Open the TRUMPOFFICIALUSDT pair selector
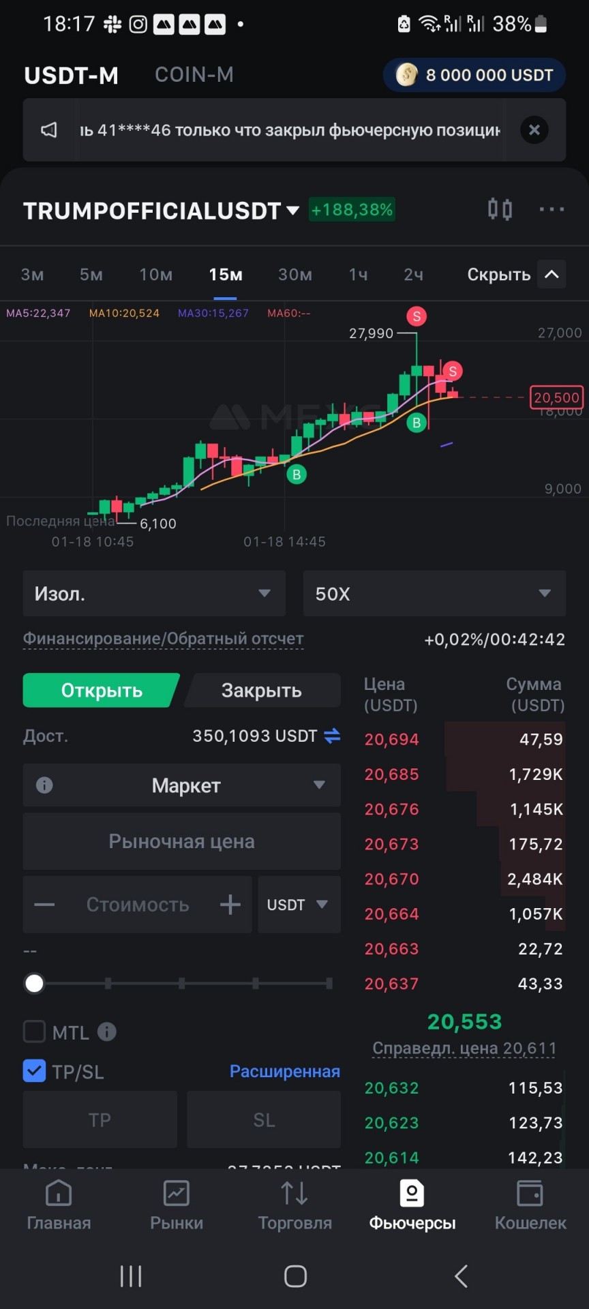Viewport: 589px width, 1309px height. tap(161, 211)
